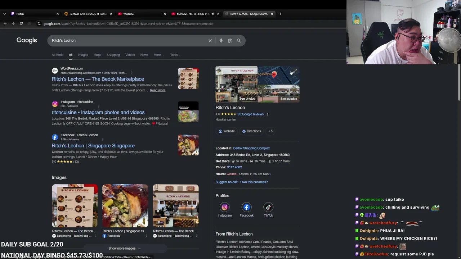Open the Website button for Ritch's Lechon
The width and height of the screenshot is (461, 259).
227,131
